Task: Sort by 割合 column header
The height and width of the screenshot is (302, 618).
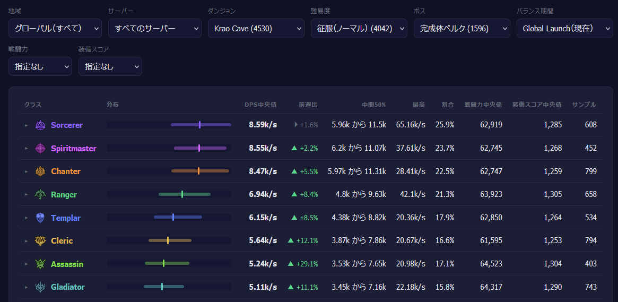Action: click(448, 105)
